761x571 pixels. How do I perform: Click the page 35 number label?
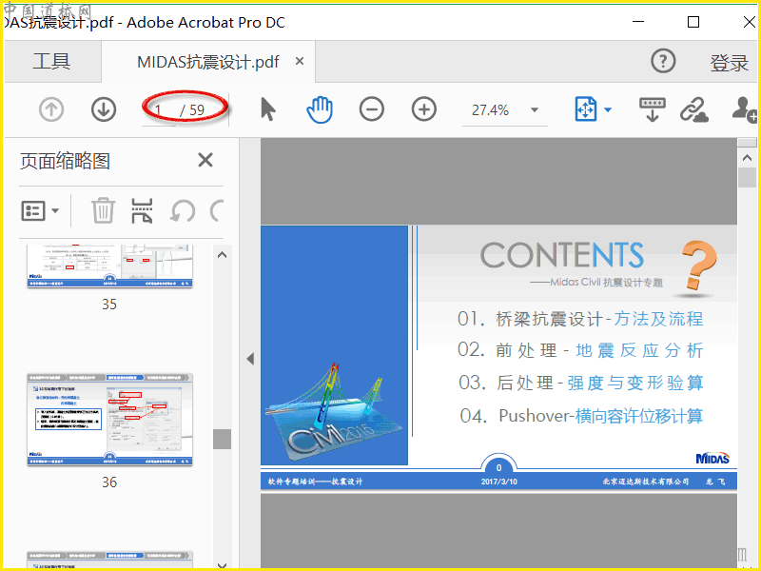109,304
